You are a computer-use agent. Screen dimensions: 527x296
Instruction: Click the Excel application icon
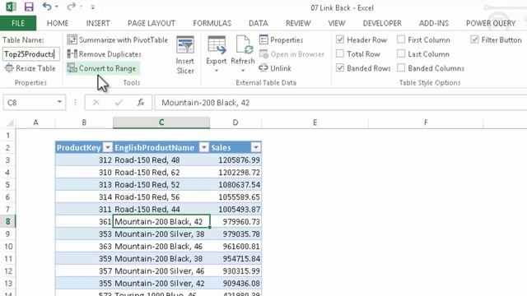(11, 7)
